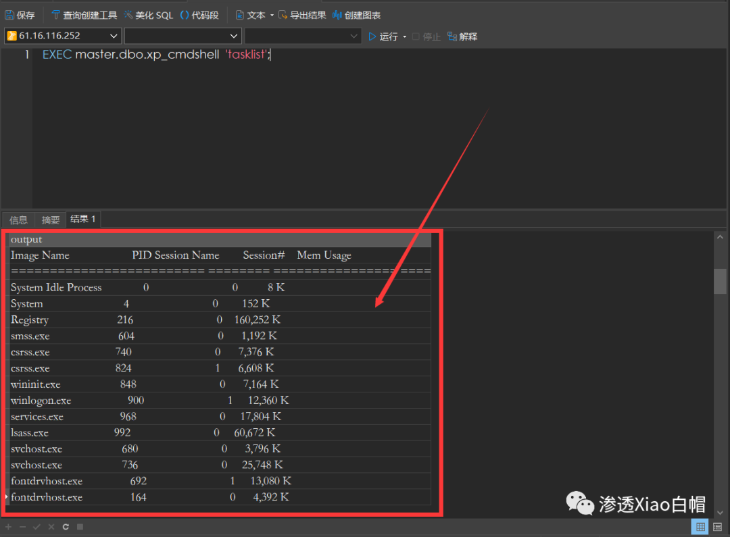Click in the SQL editor on the EXEC line
The image size is (730, 537).
point(156,55)
